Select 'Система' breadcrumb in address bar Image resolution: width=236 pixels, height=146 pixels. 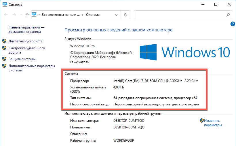[93, 15]
